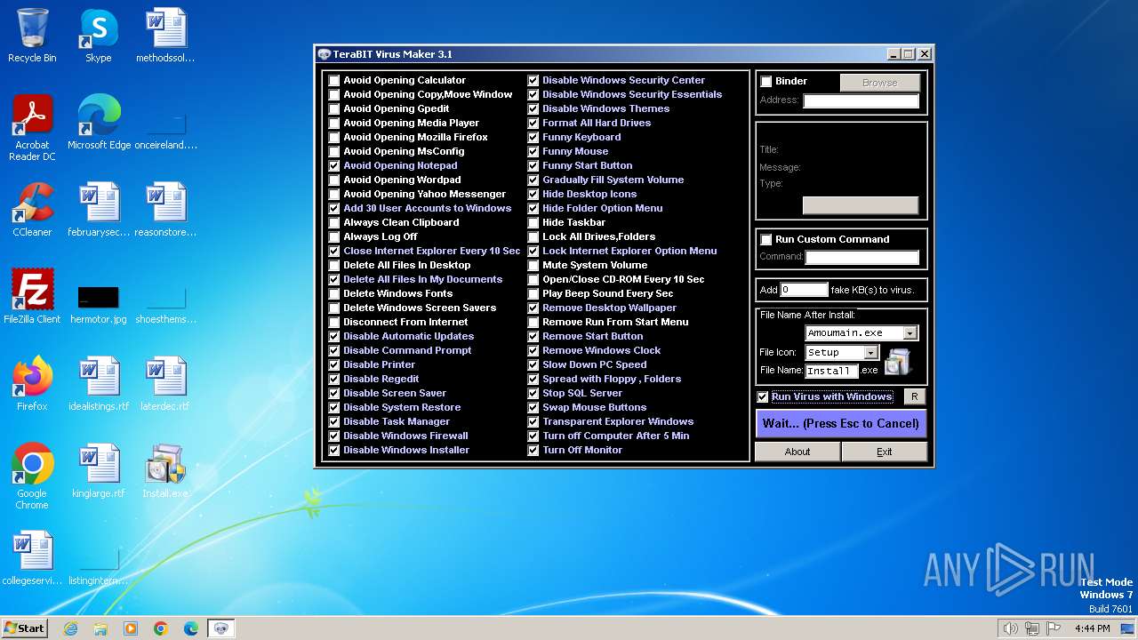Tick the Always Log Off checkbox
This screenshot has width=1138, height=640.
(x=334, y=236)
